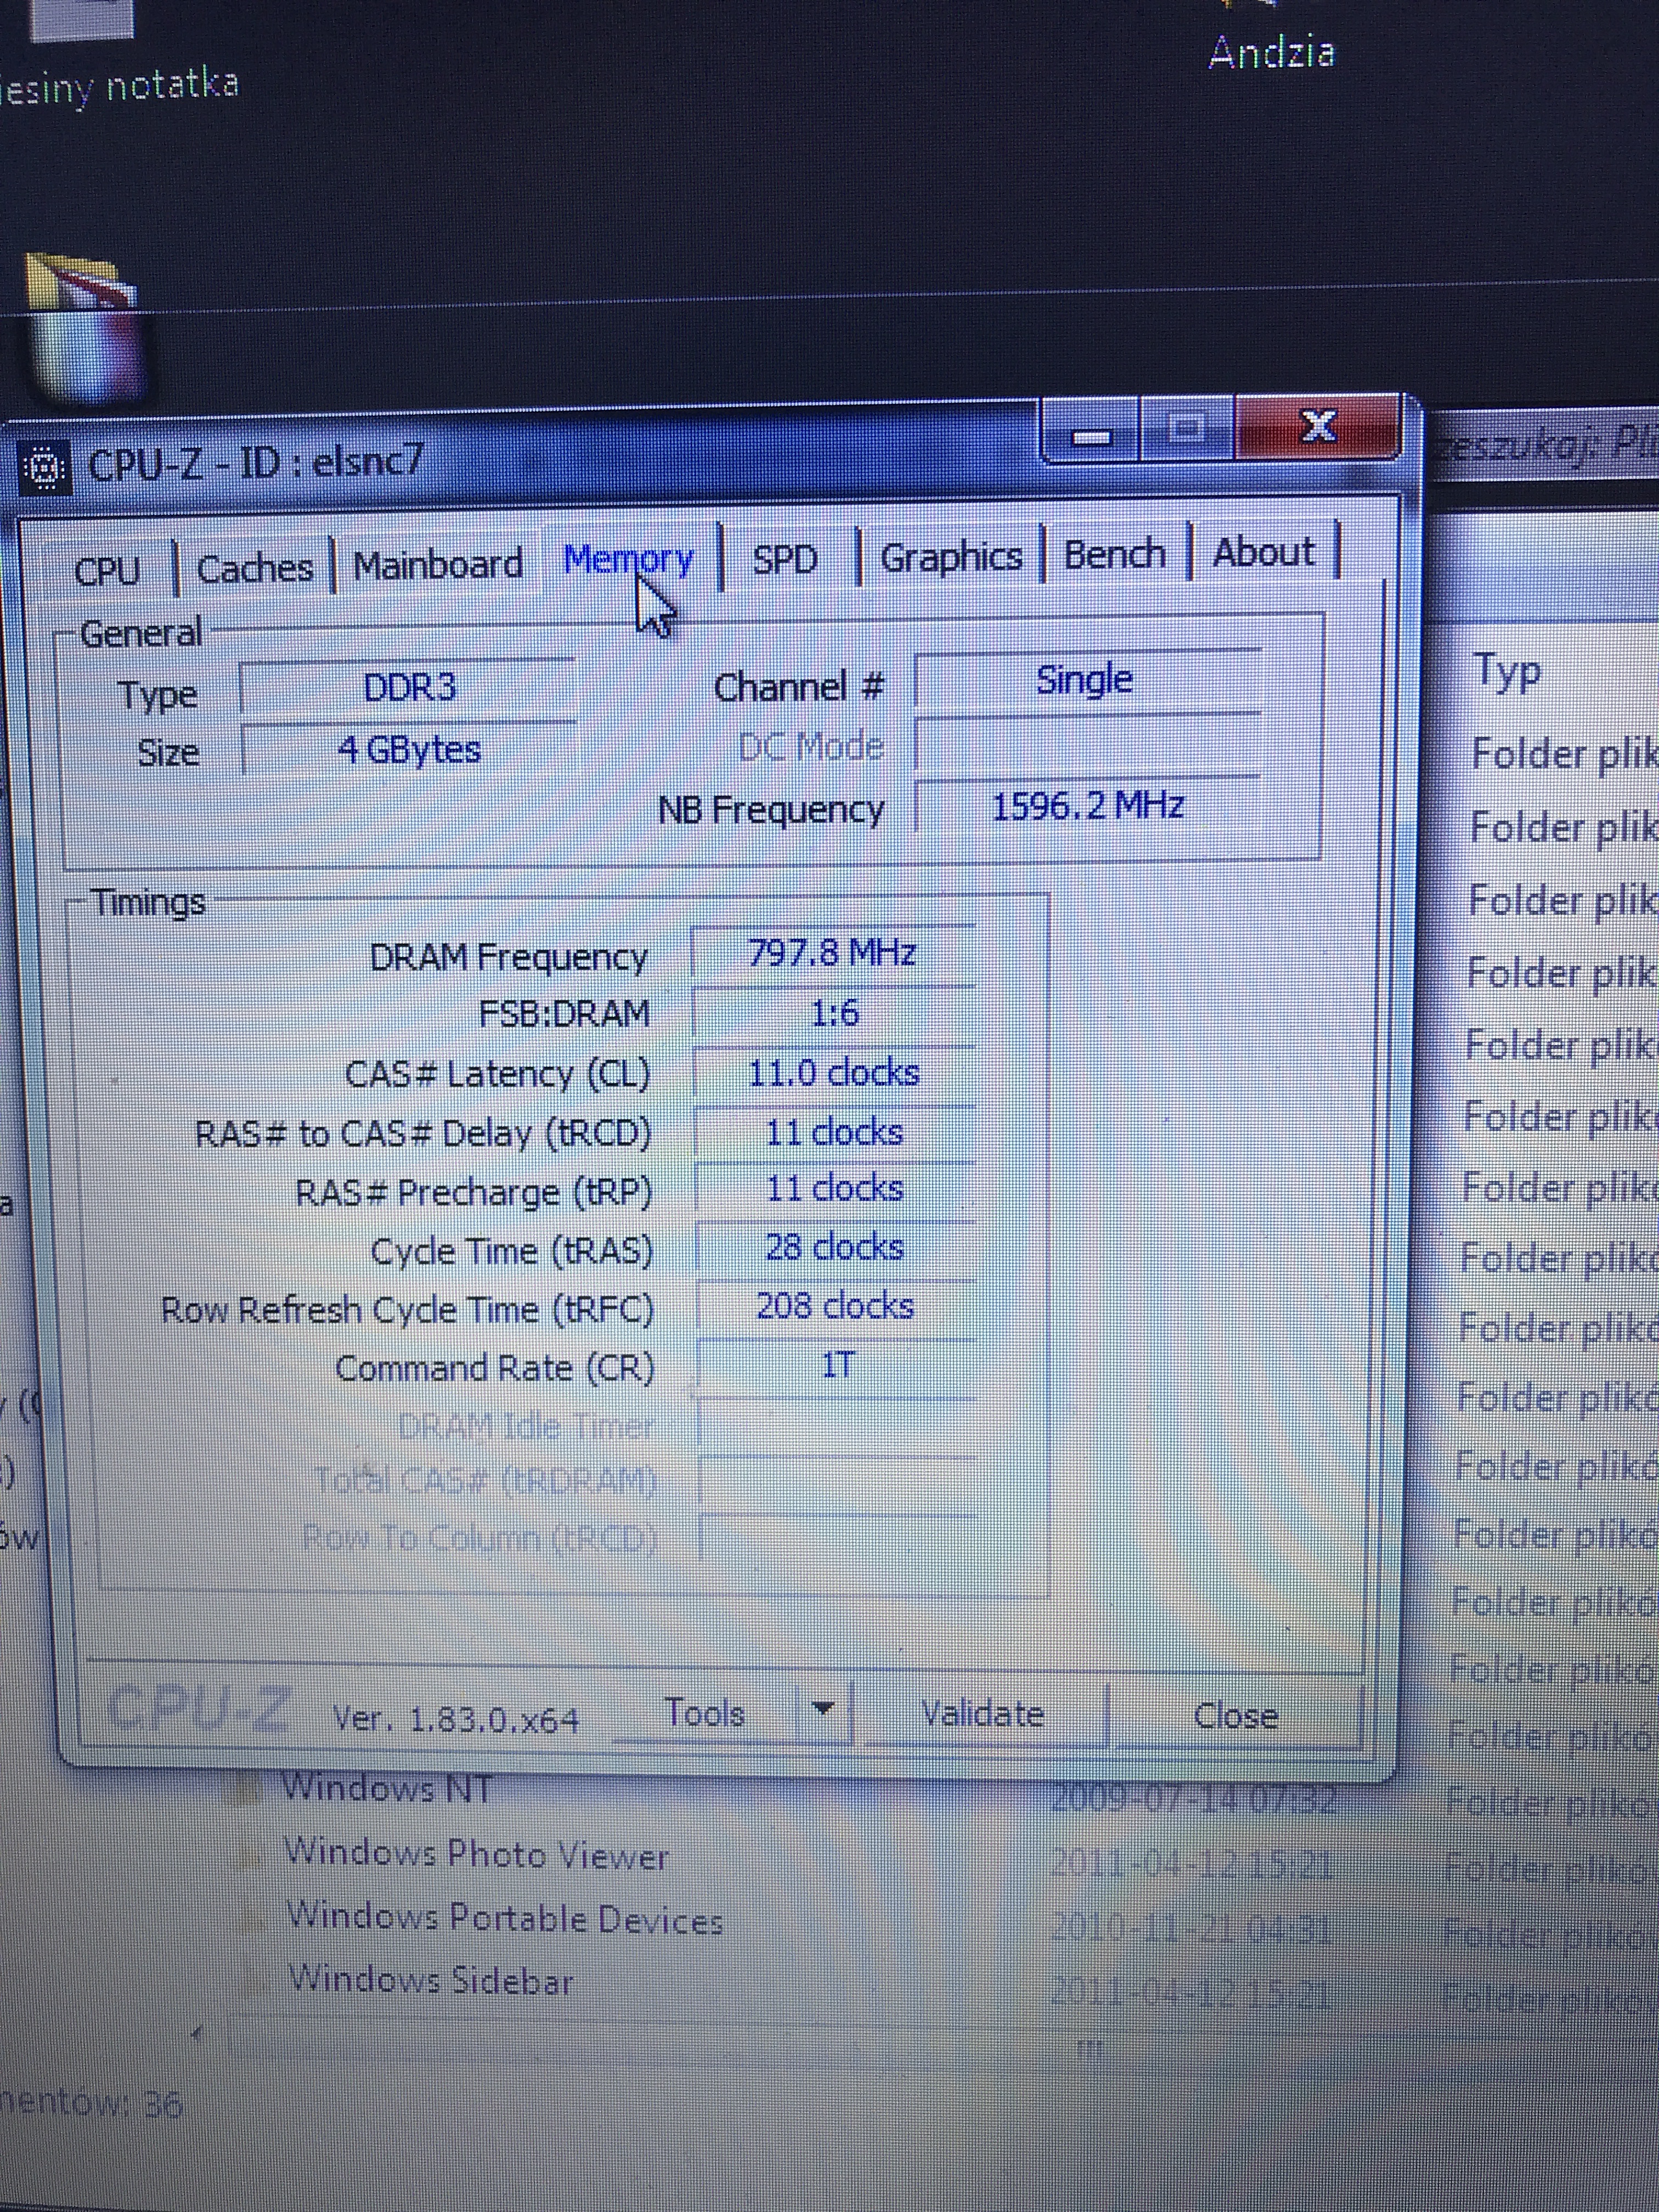Click the Single channel value
Viewport: 1659px width, 2212px height.
point(1086,680)
